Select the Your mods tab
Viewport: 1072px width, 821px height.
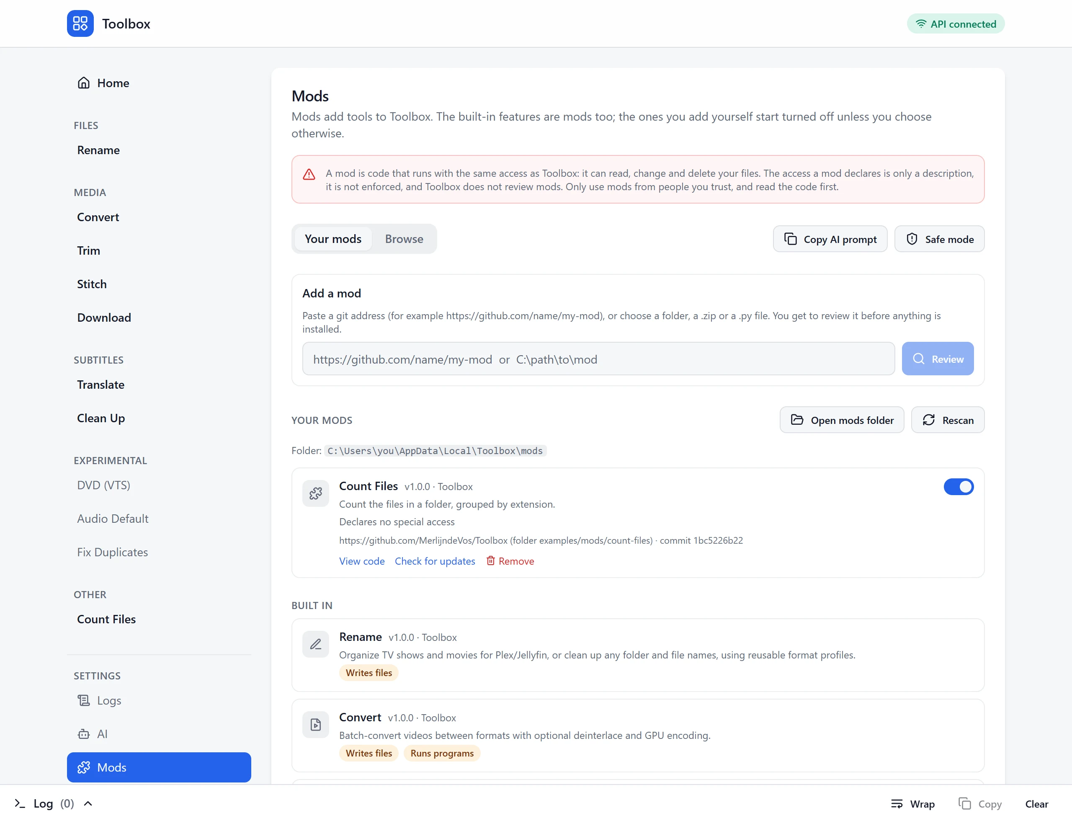pos(333,239)
